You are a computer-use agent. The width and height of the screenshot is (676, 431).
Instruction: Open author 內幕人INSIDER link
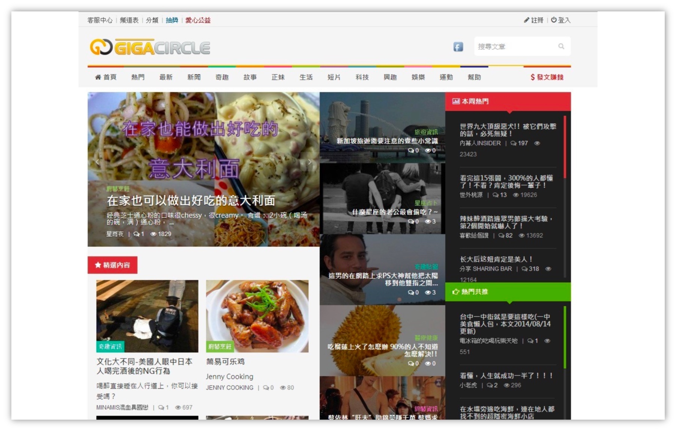coord(480,143)
